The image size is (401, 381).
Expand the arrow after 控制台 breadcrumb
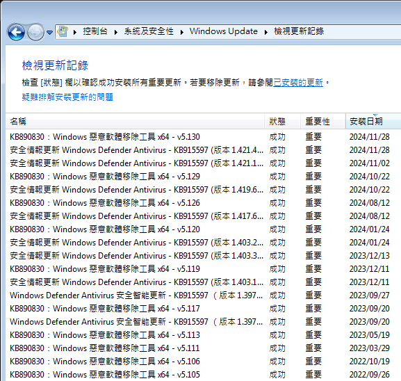point(116,32)
